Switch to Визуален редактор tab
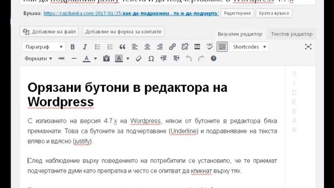This screenshot has height=188, width=334. point(240,34)
